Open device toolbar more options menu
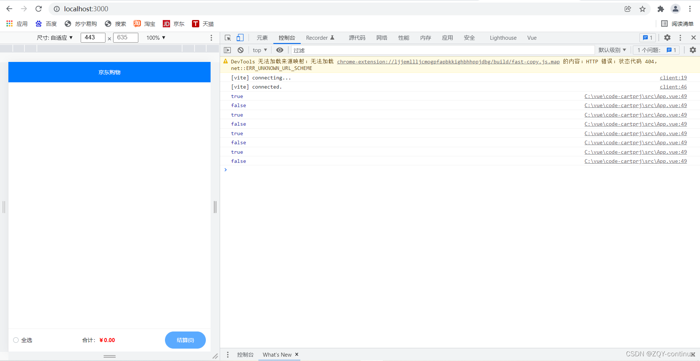This screenshot has height=361, width=700. tap(211, 38)
